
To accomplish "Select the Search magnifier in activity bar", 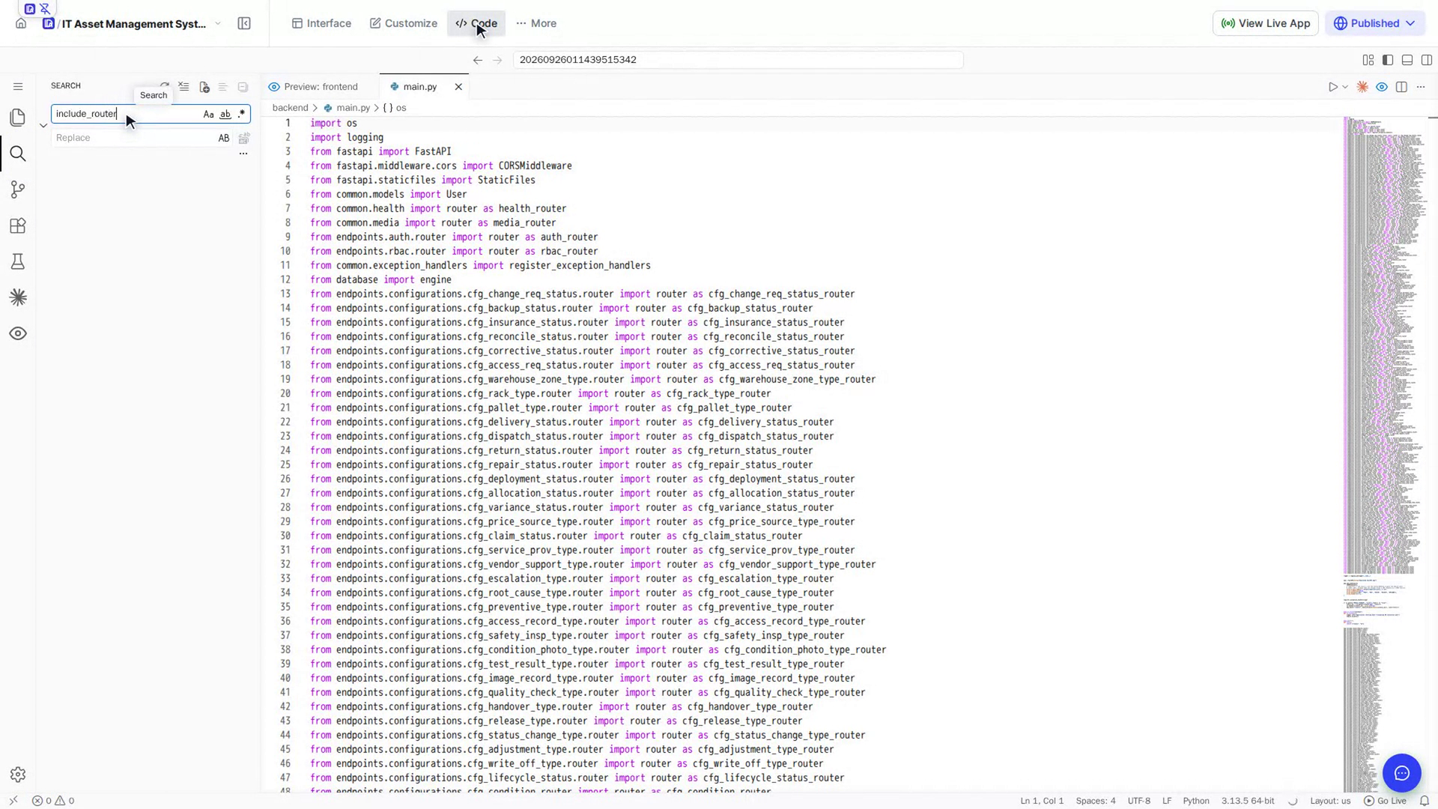I will (x=18, y=154).
